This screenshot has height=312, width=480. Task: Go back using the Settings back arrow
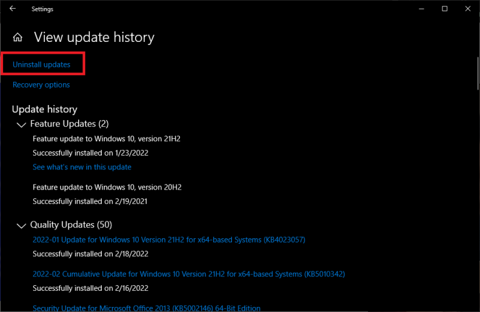click(x=12, y=9)
